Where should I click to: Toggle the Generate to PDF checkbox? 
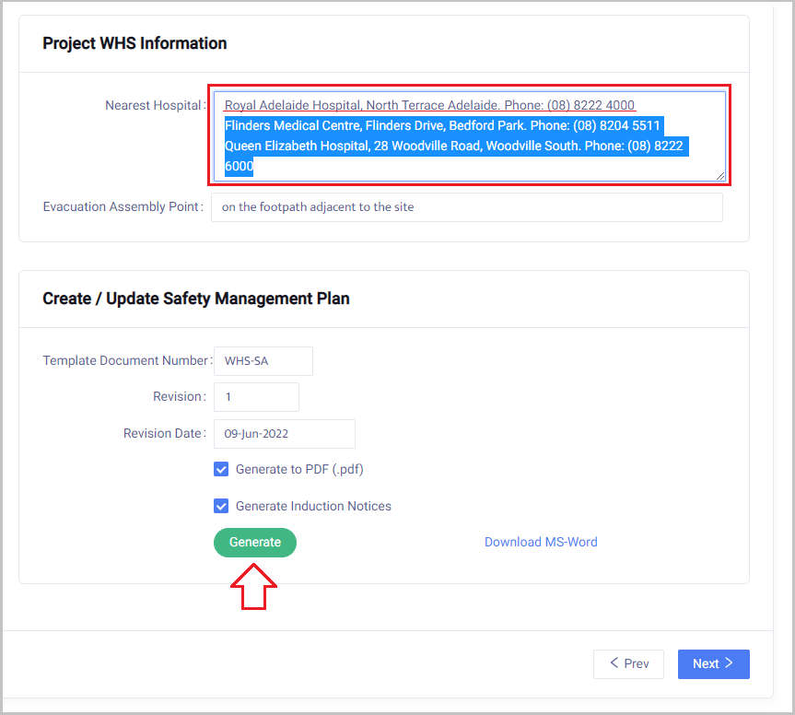221,469
